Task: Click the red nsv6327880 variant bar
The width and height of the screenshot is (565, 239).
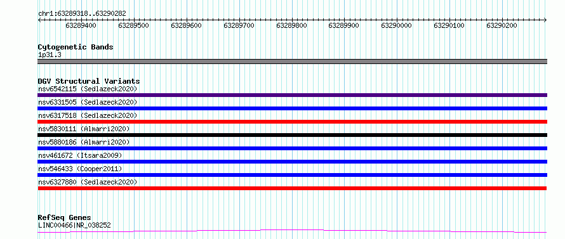Action: pos(292,188)
